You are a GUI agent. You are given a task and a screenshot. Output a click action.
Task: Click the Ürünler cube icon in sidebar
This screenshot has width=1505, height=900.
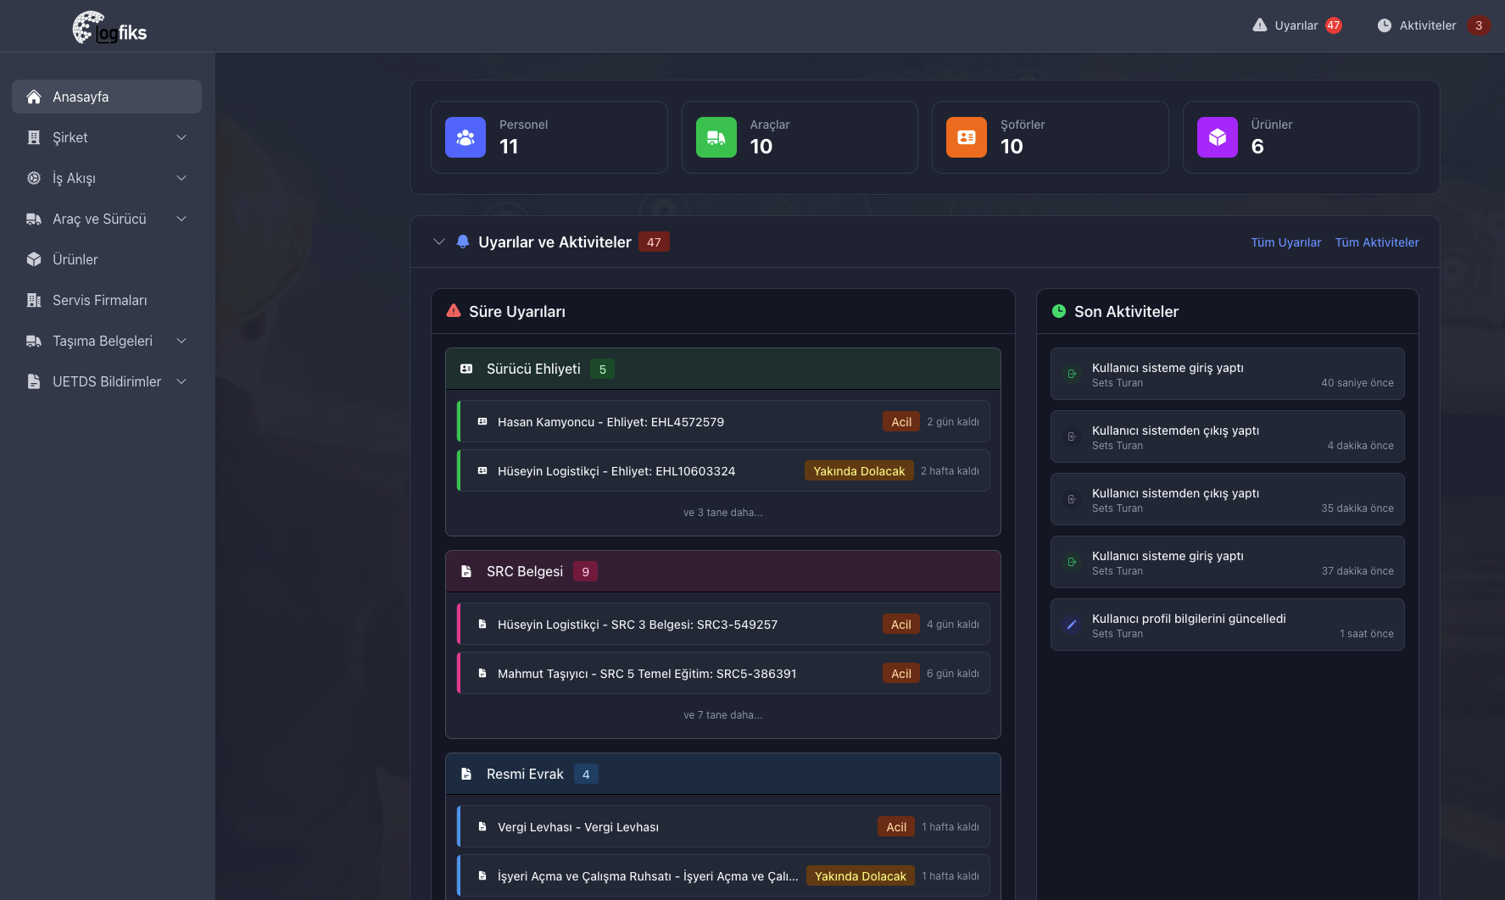click(x=33, y=259)
